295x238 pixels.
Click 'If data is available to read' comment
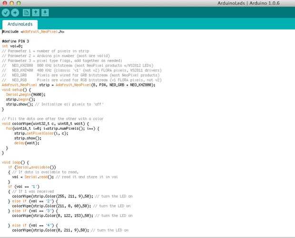click(x=45, y=172)
